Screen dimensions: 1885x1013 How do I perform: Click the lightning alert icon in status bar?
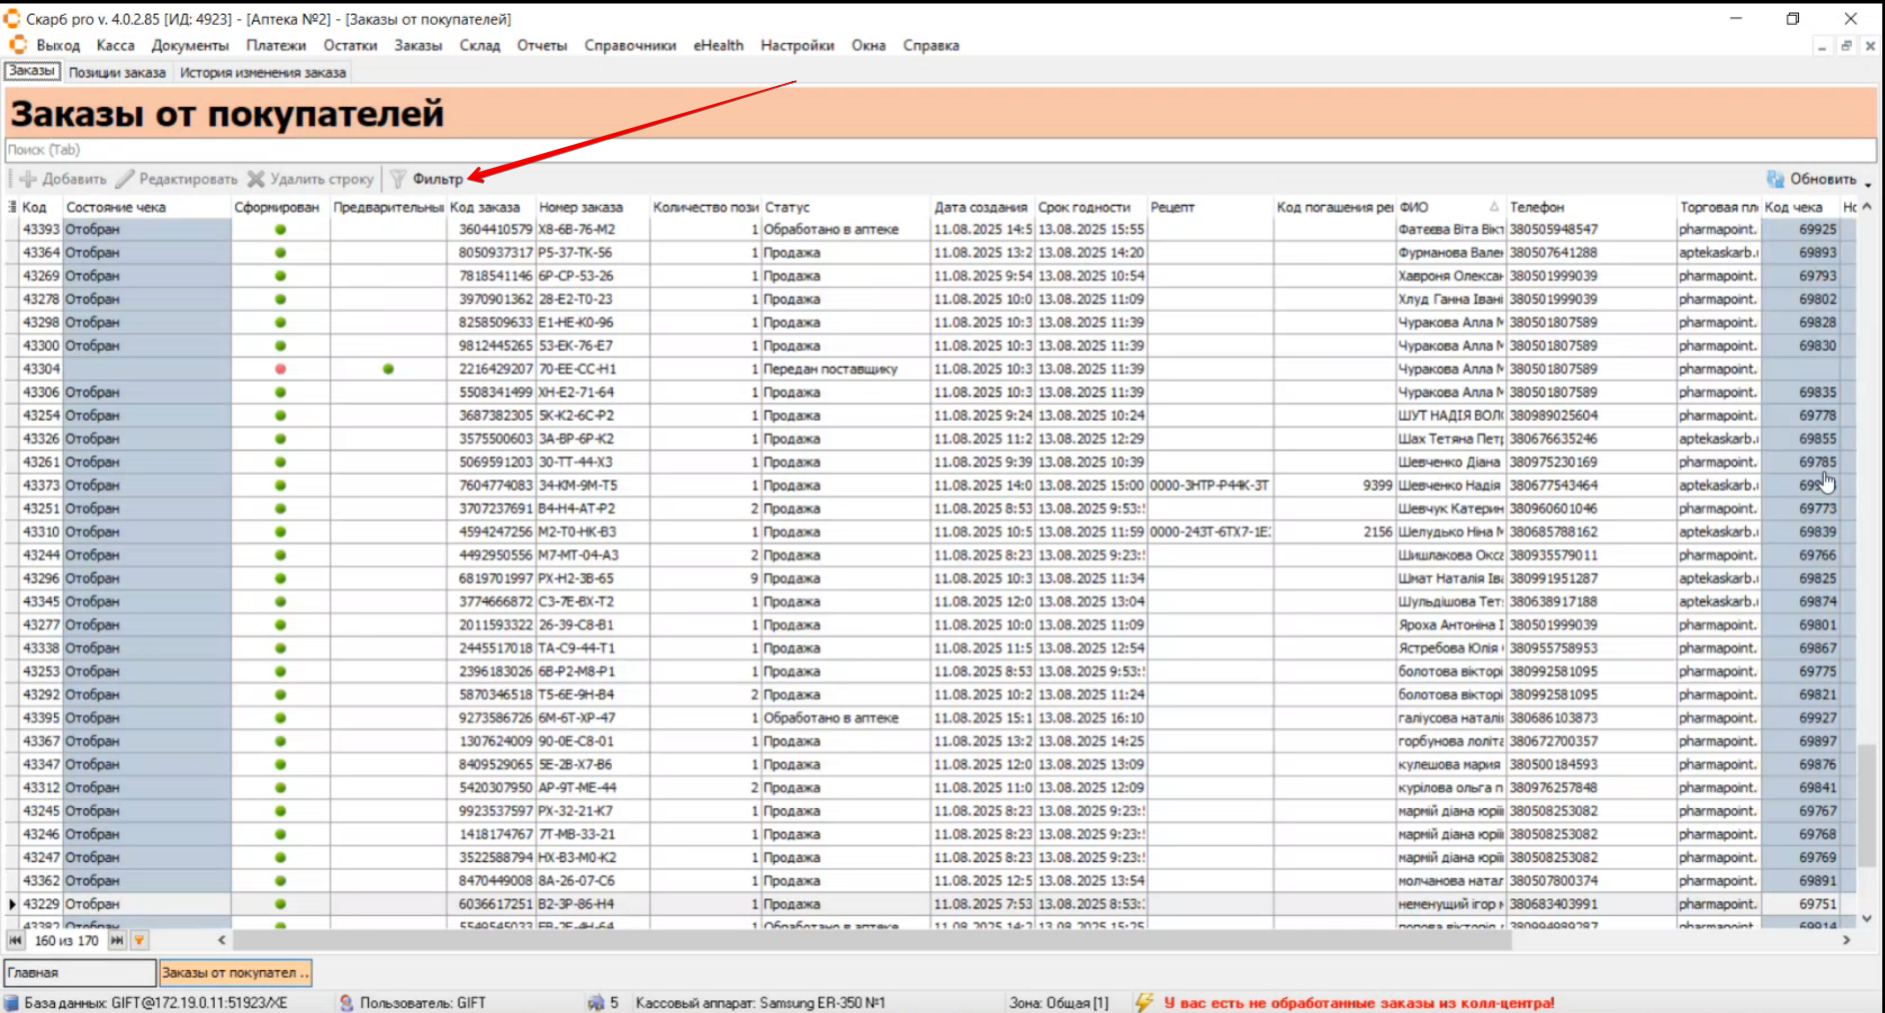coord(1144,1002)
